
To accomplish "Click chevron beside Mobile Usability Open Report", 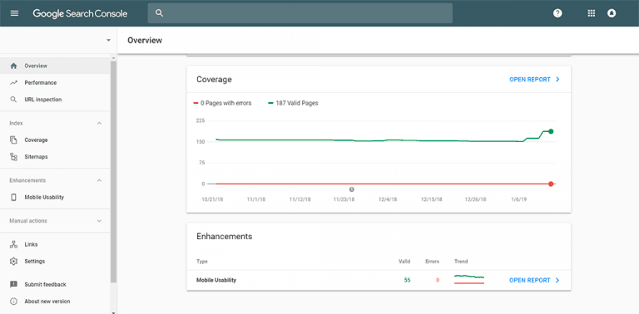I will pos(557,280).
